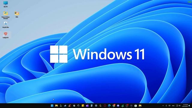Open the yellow folder with picture thumbnails
Viewport: 192px width, 108px height.
point(17,14)
